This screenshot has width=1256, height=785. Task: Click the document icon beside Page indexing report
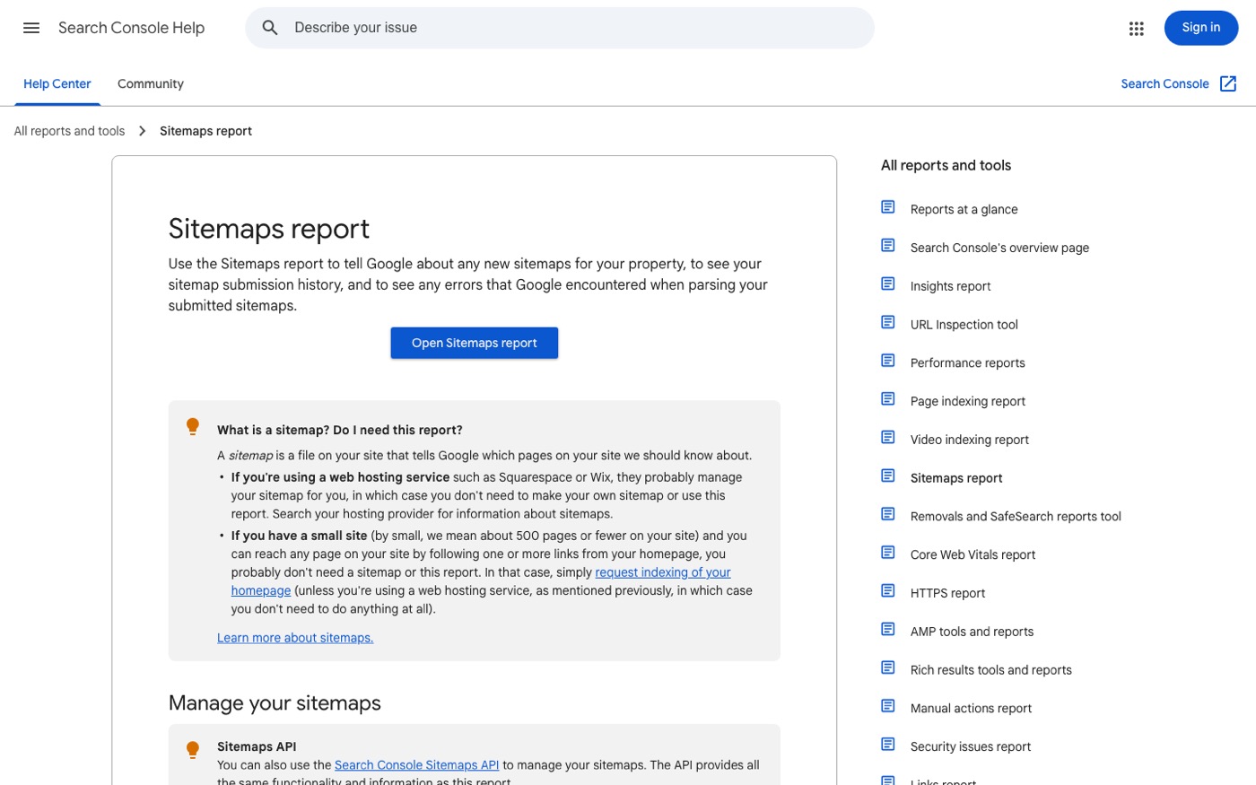click(888, 398)
